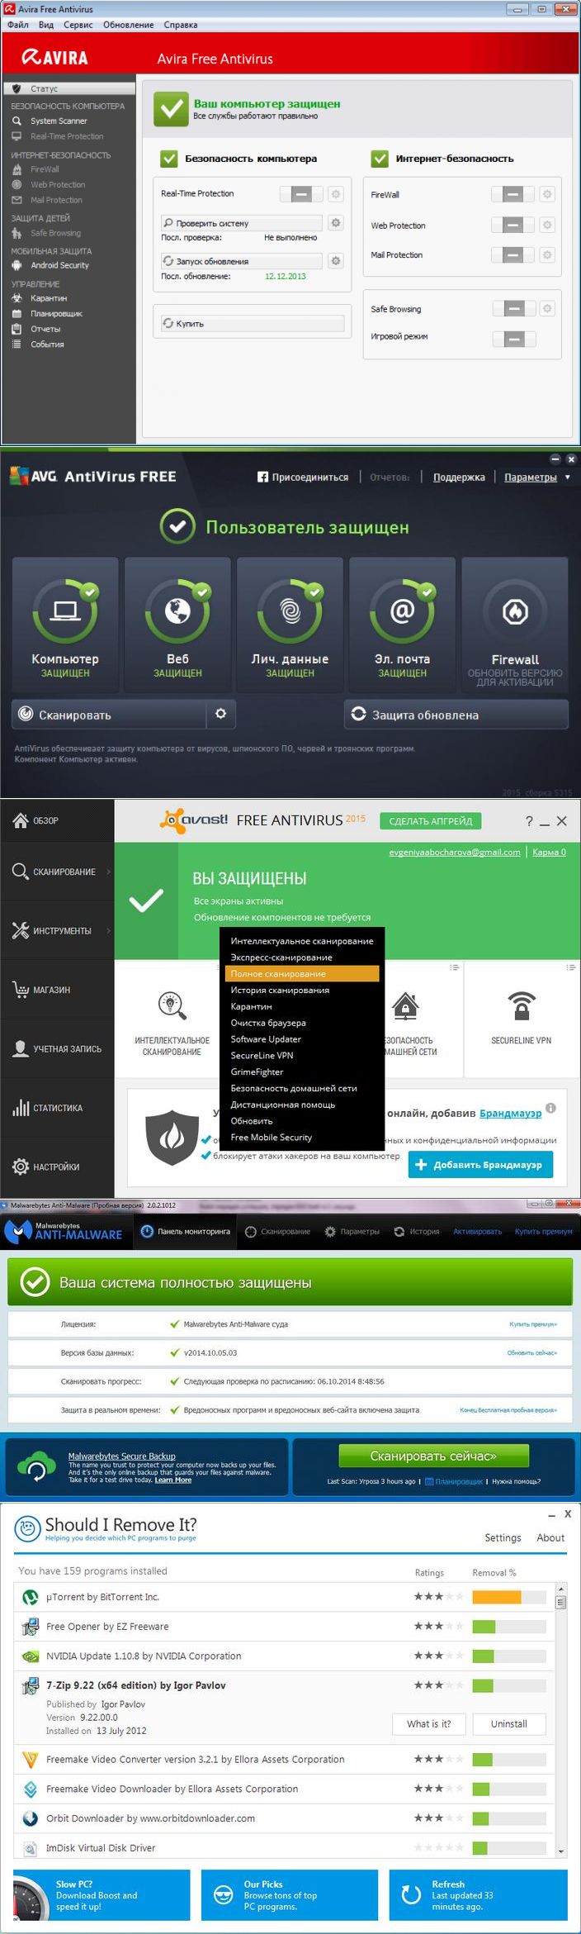The height and width of the screenshot is (1934, 581).
Task: Open the AVG Эл. почта tile
Action: point(402,625)
